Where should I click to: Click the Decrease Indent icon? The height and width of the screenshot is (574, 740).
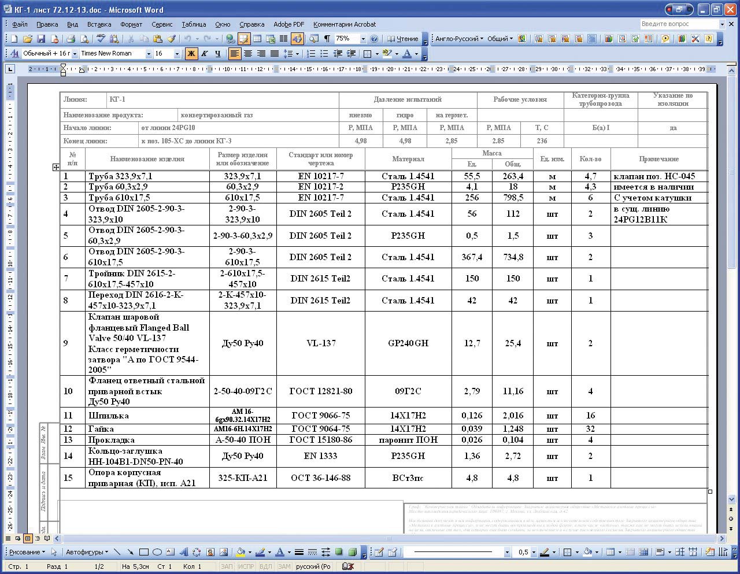click(338, 54)
